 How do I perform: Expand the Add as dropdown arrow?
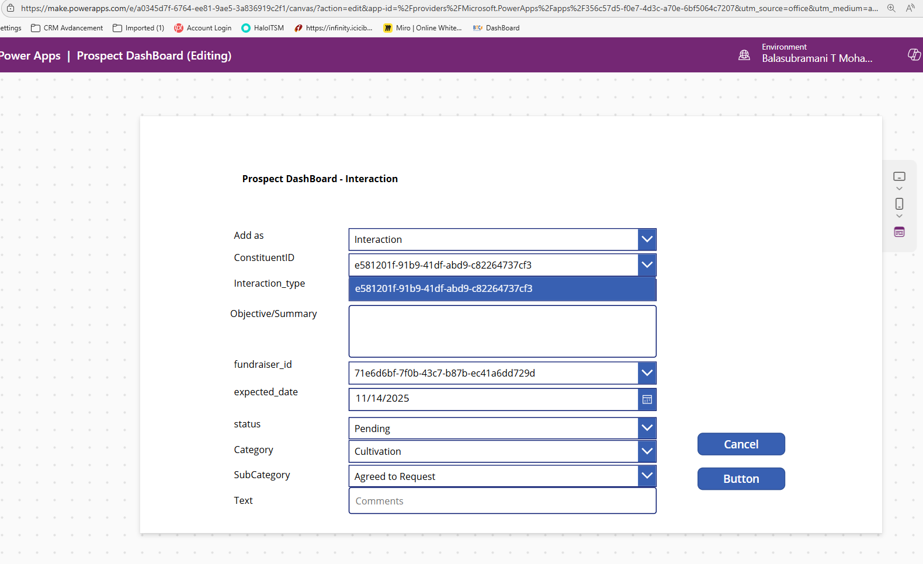click(647, 239)
